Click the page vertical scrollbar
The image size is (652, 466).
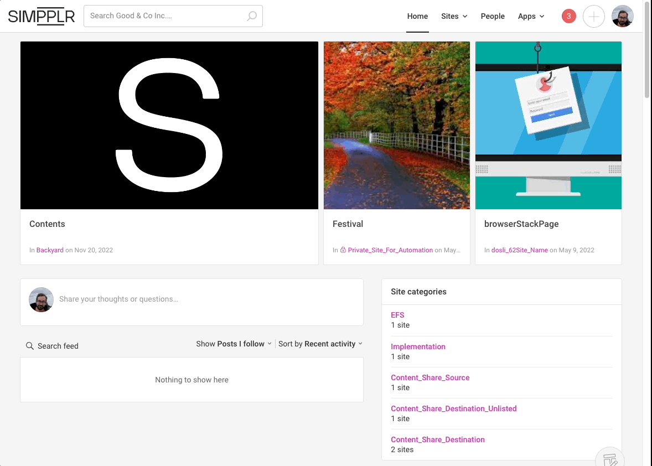pos(647,50)
